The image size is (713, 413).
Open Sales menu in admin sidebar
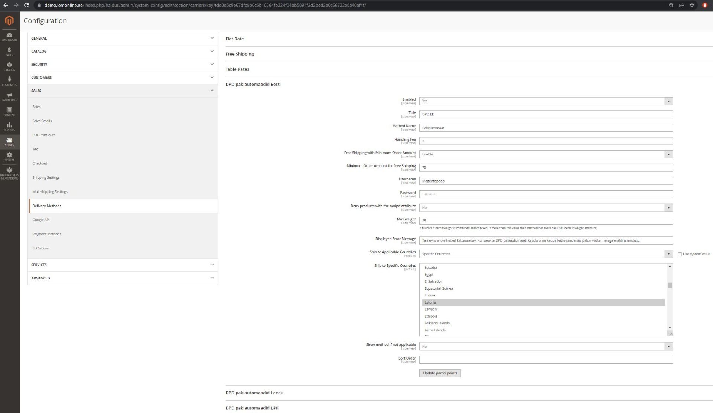[x=9, y=52]
